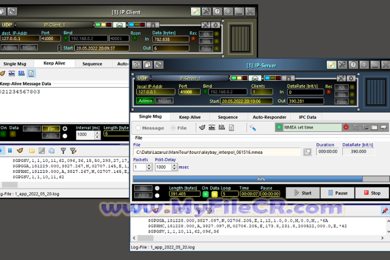Image resolution: width=390 pixels, height=260 pixels.
Task: Clear message with broom icon in Single Msg toolbar
Action: 202,128
